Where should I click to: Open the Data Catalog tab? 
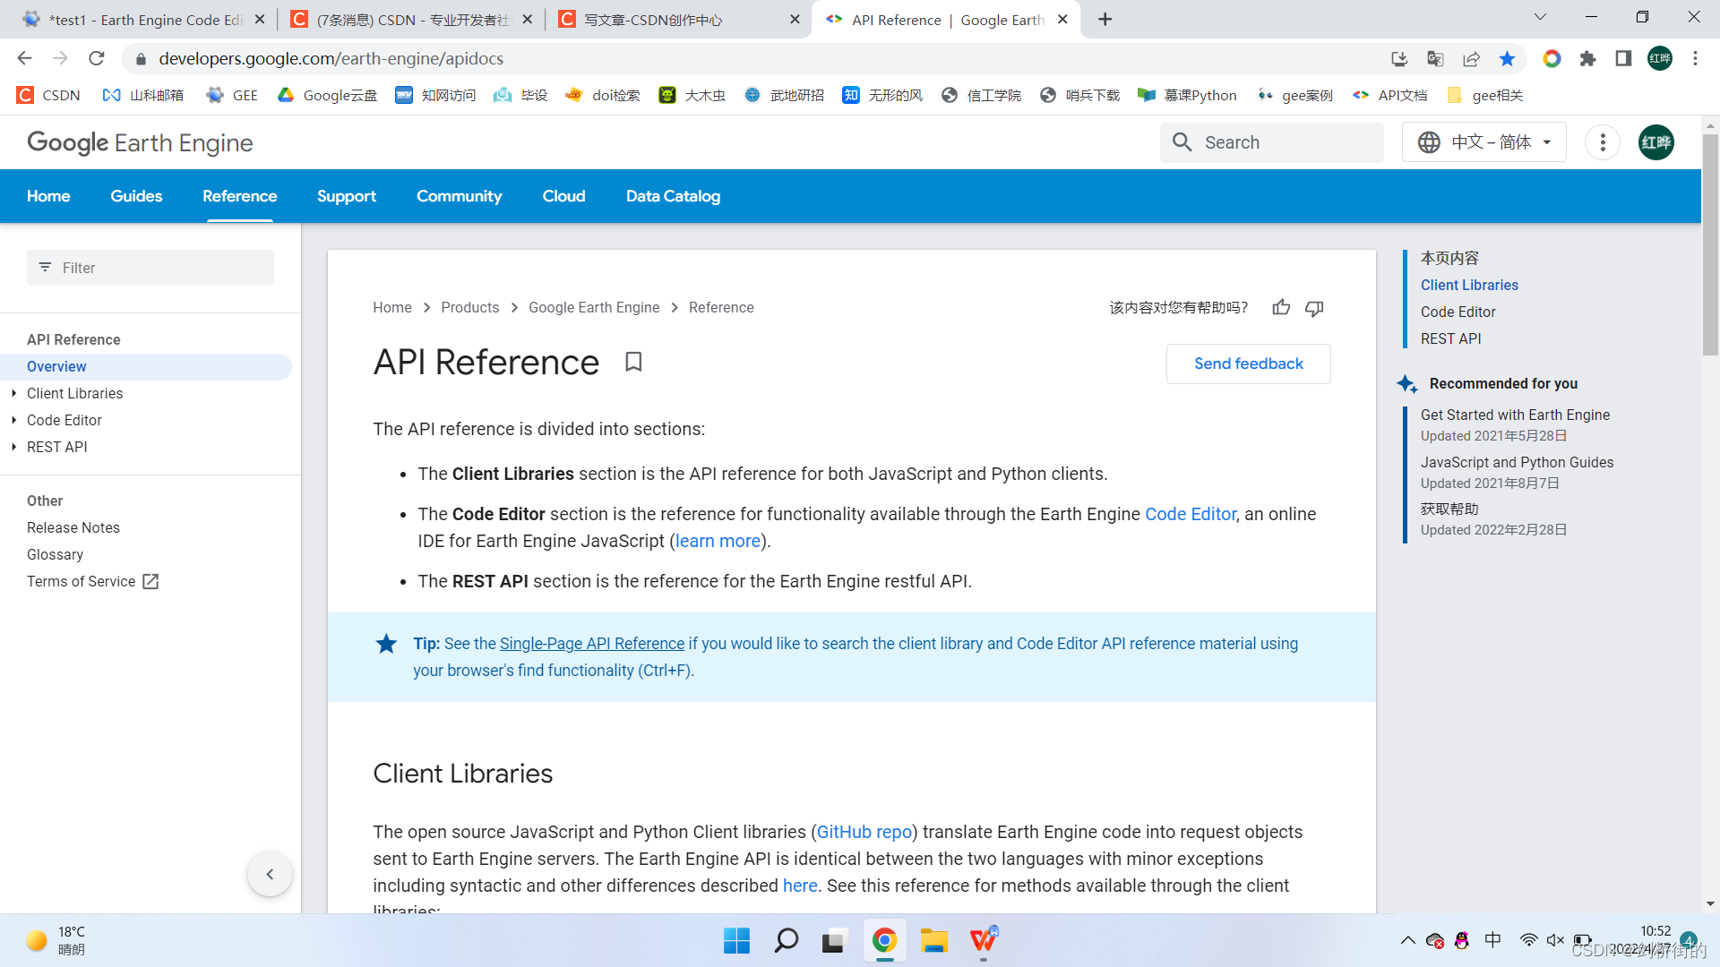point(673,196)
